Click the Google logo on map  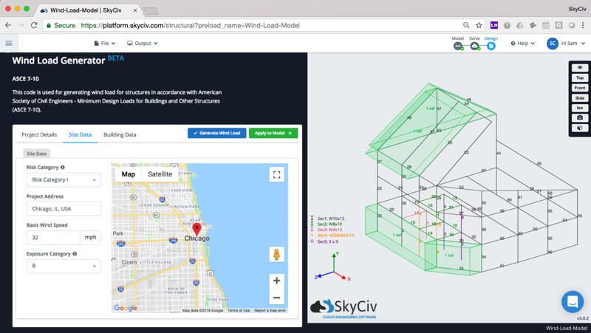click(126, 308)
